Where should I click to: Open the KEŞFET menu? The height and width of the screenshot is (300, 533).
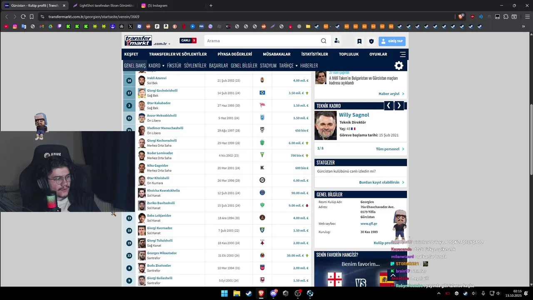(x=131, y=54)
